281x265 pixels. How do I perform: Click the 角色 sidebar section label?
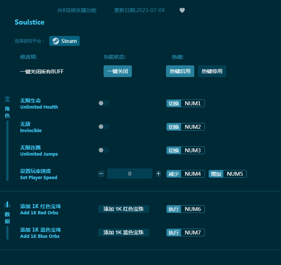7,112
